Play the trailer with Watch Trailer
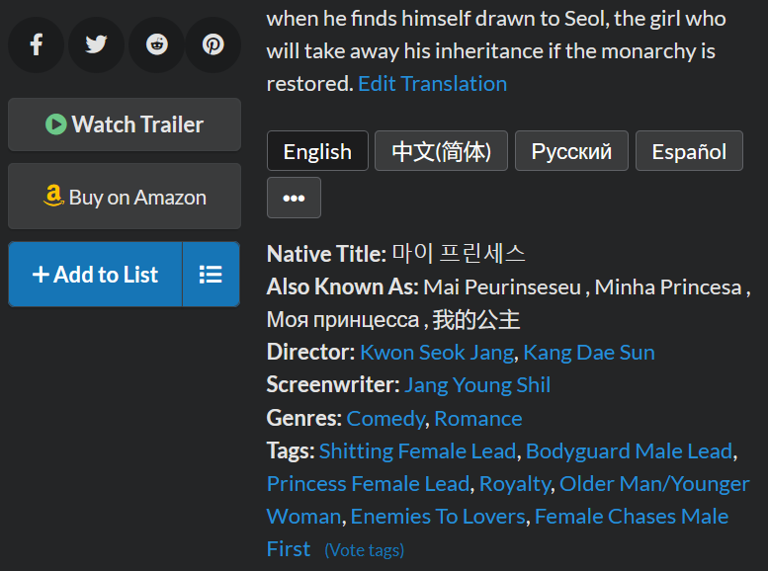 125,124
